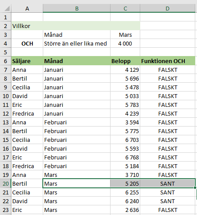The width and height of the screenshot is (197, 215).
Task: Select row 20 header
Action: click(x=6, y=183)
